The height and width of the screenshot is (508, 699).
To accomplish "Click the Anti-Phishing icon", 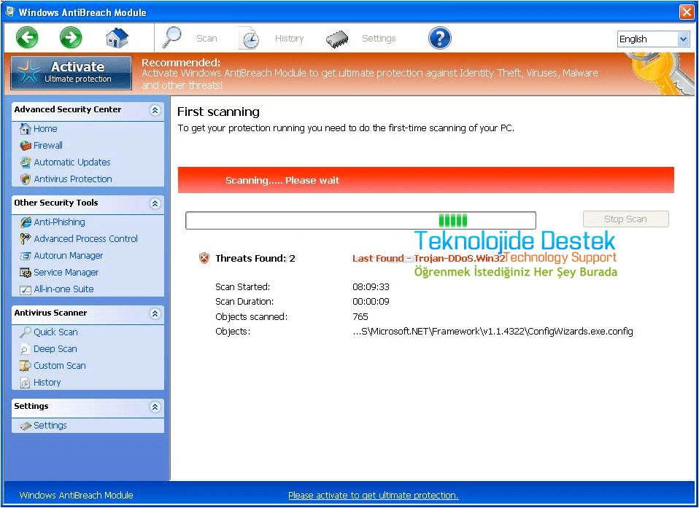I will coord(26,222).
